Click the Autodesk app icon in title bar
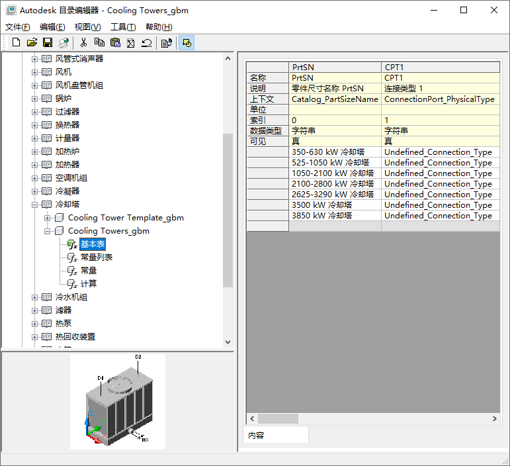The width and height of the screenshot is (510, 466). pyautogui.click(x=11, y=10)
